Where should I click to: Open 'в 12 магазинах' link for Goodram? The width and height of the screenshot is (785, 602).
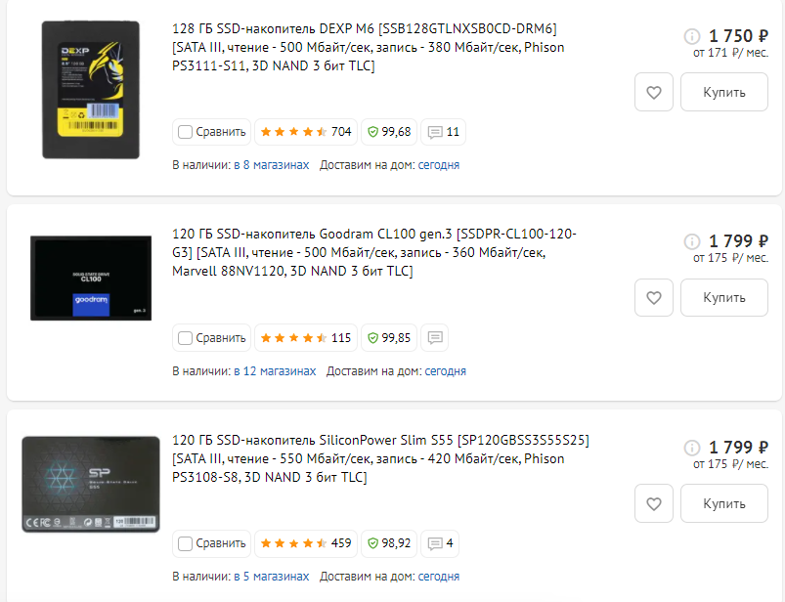(x=275, y=371)
